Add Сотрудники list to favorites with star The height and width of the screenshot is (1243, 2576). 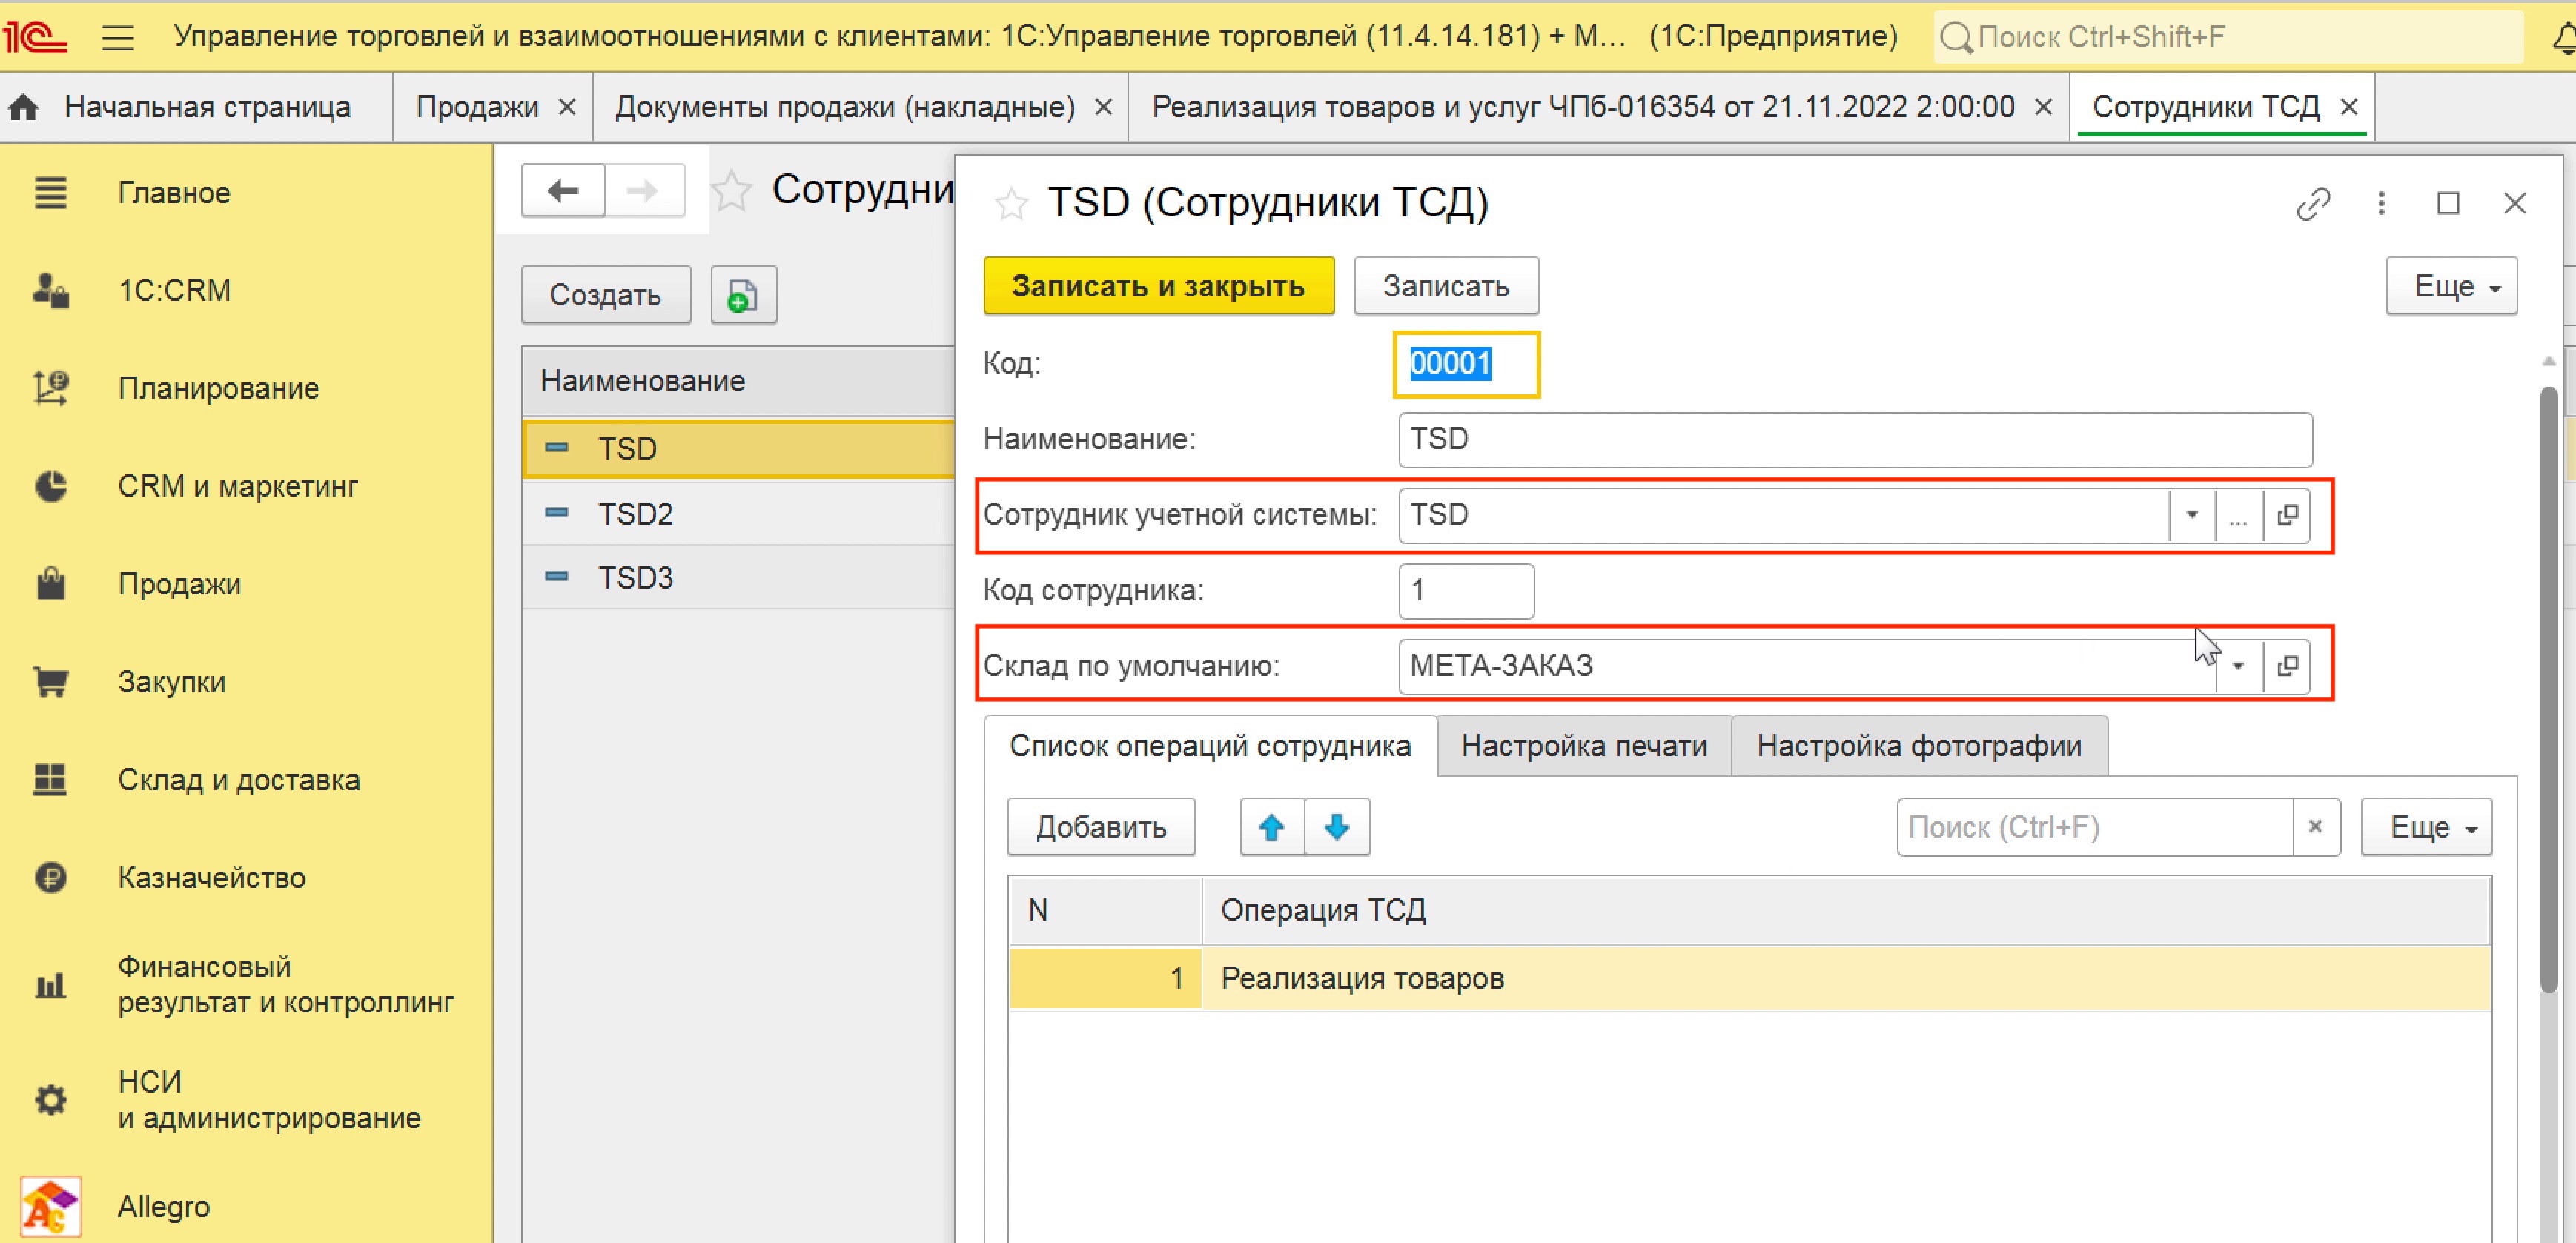(731, 190)
